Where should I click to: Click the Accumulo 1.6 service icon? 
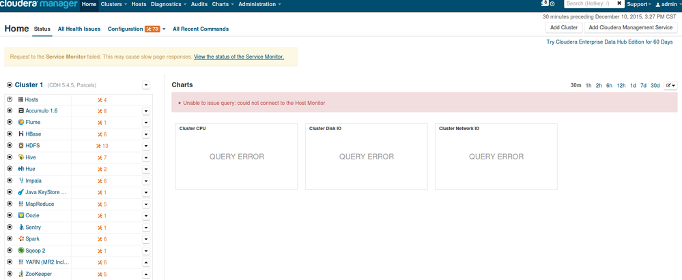click(21, 110)
